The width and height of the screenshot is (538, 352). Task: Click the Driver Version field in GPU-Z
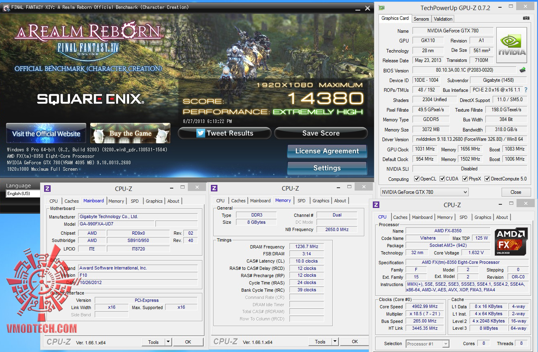[470, 139]
